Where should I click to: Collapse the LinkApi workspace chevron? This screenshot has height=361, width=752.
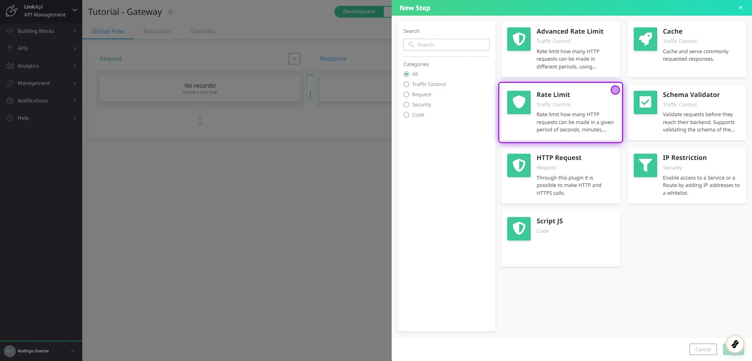tap(74, 10)
